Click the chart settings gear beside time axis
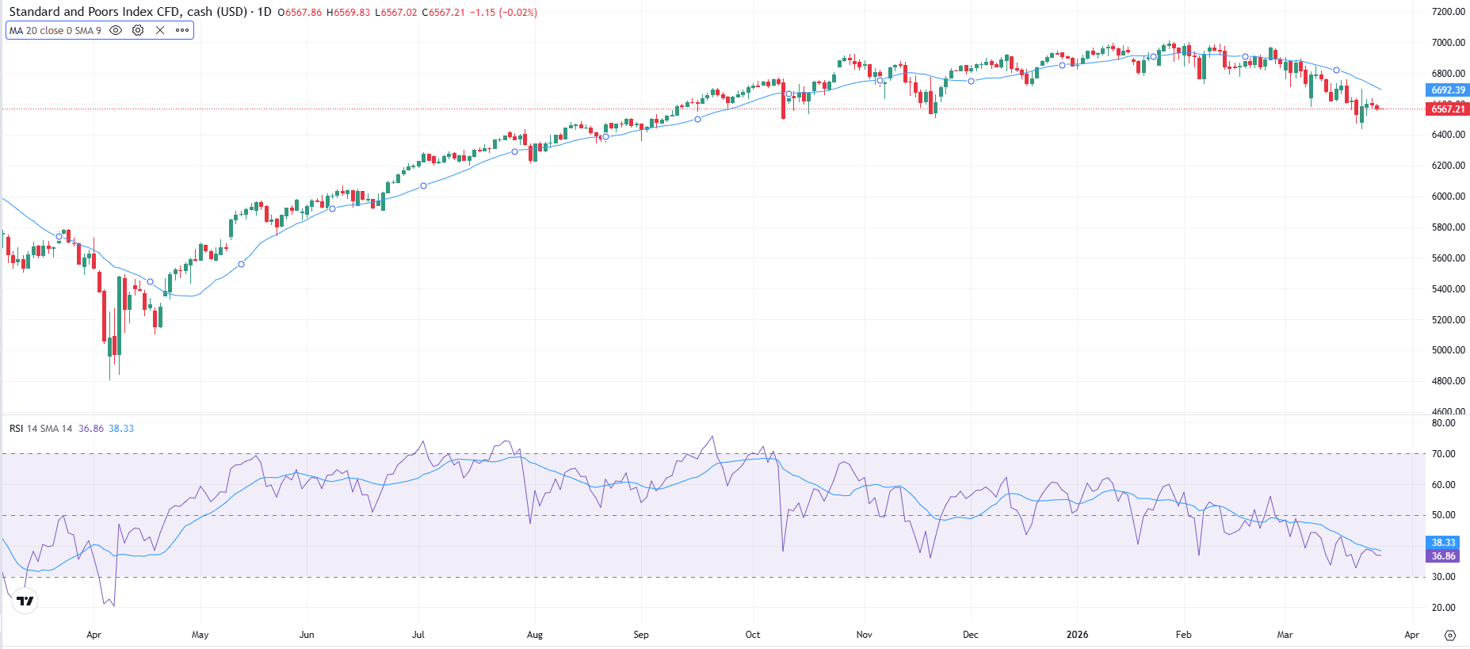 (1450, 636)
